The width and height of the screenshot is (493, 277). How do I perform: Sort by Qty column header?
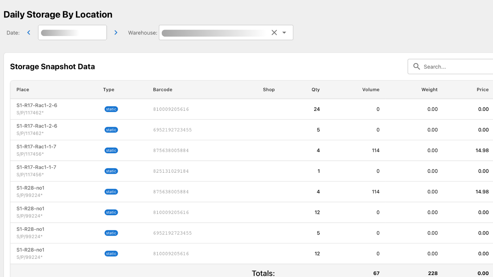pyautogui.click(x=316, y=90)
